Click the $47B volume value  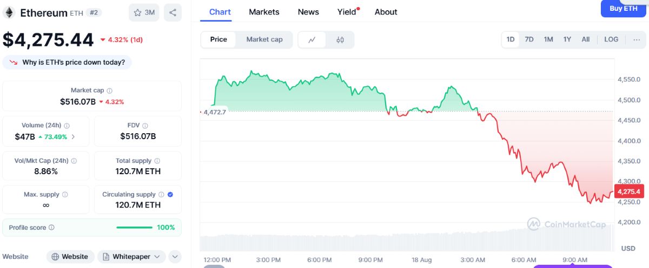coord(25,137)
